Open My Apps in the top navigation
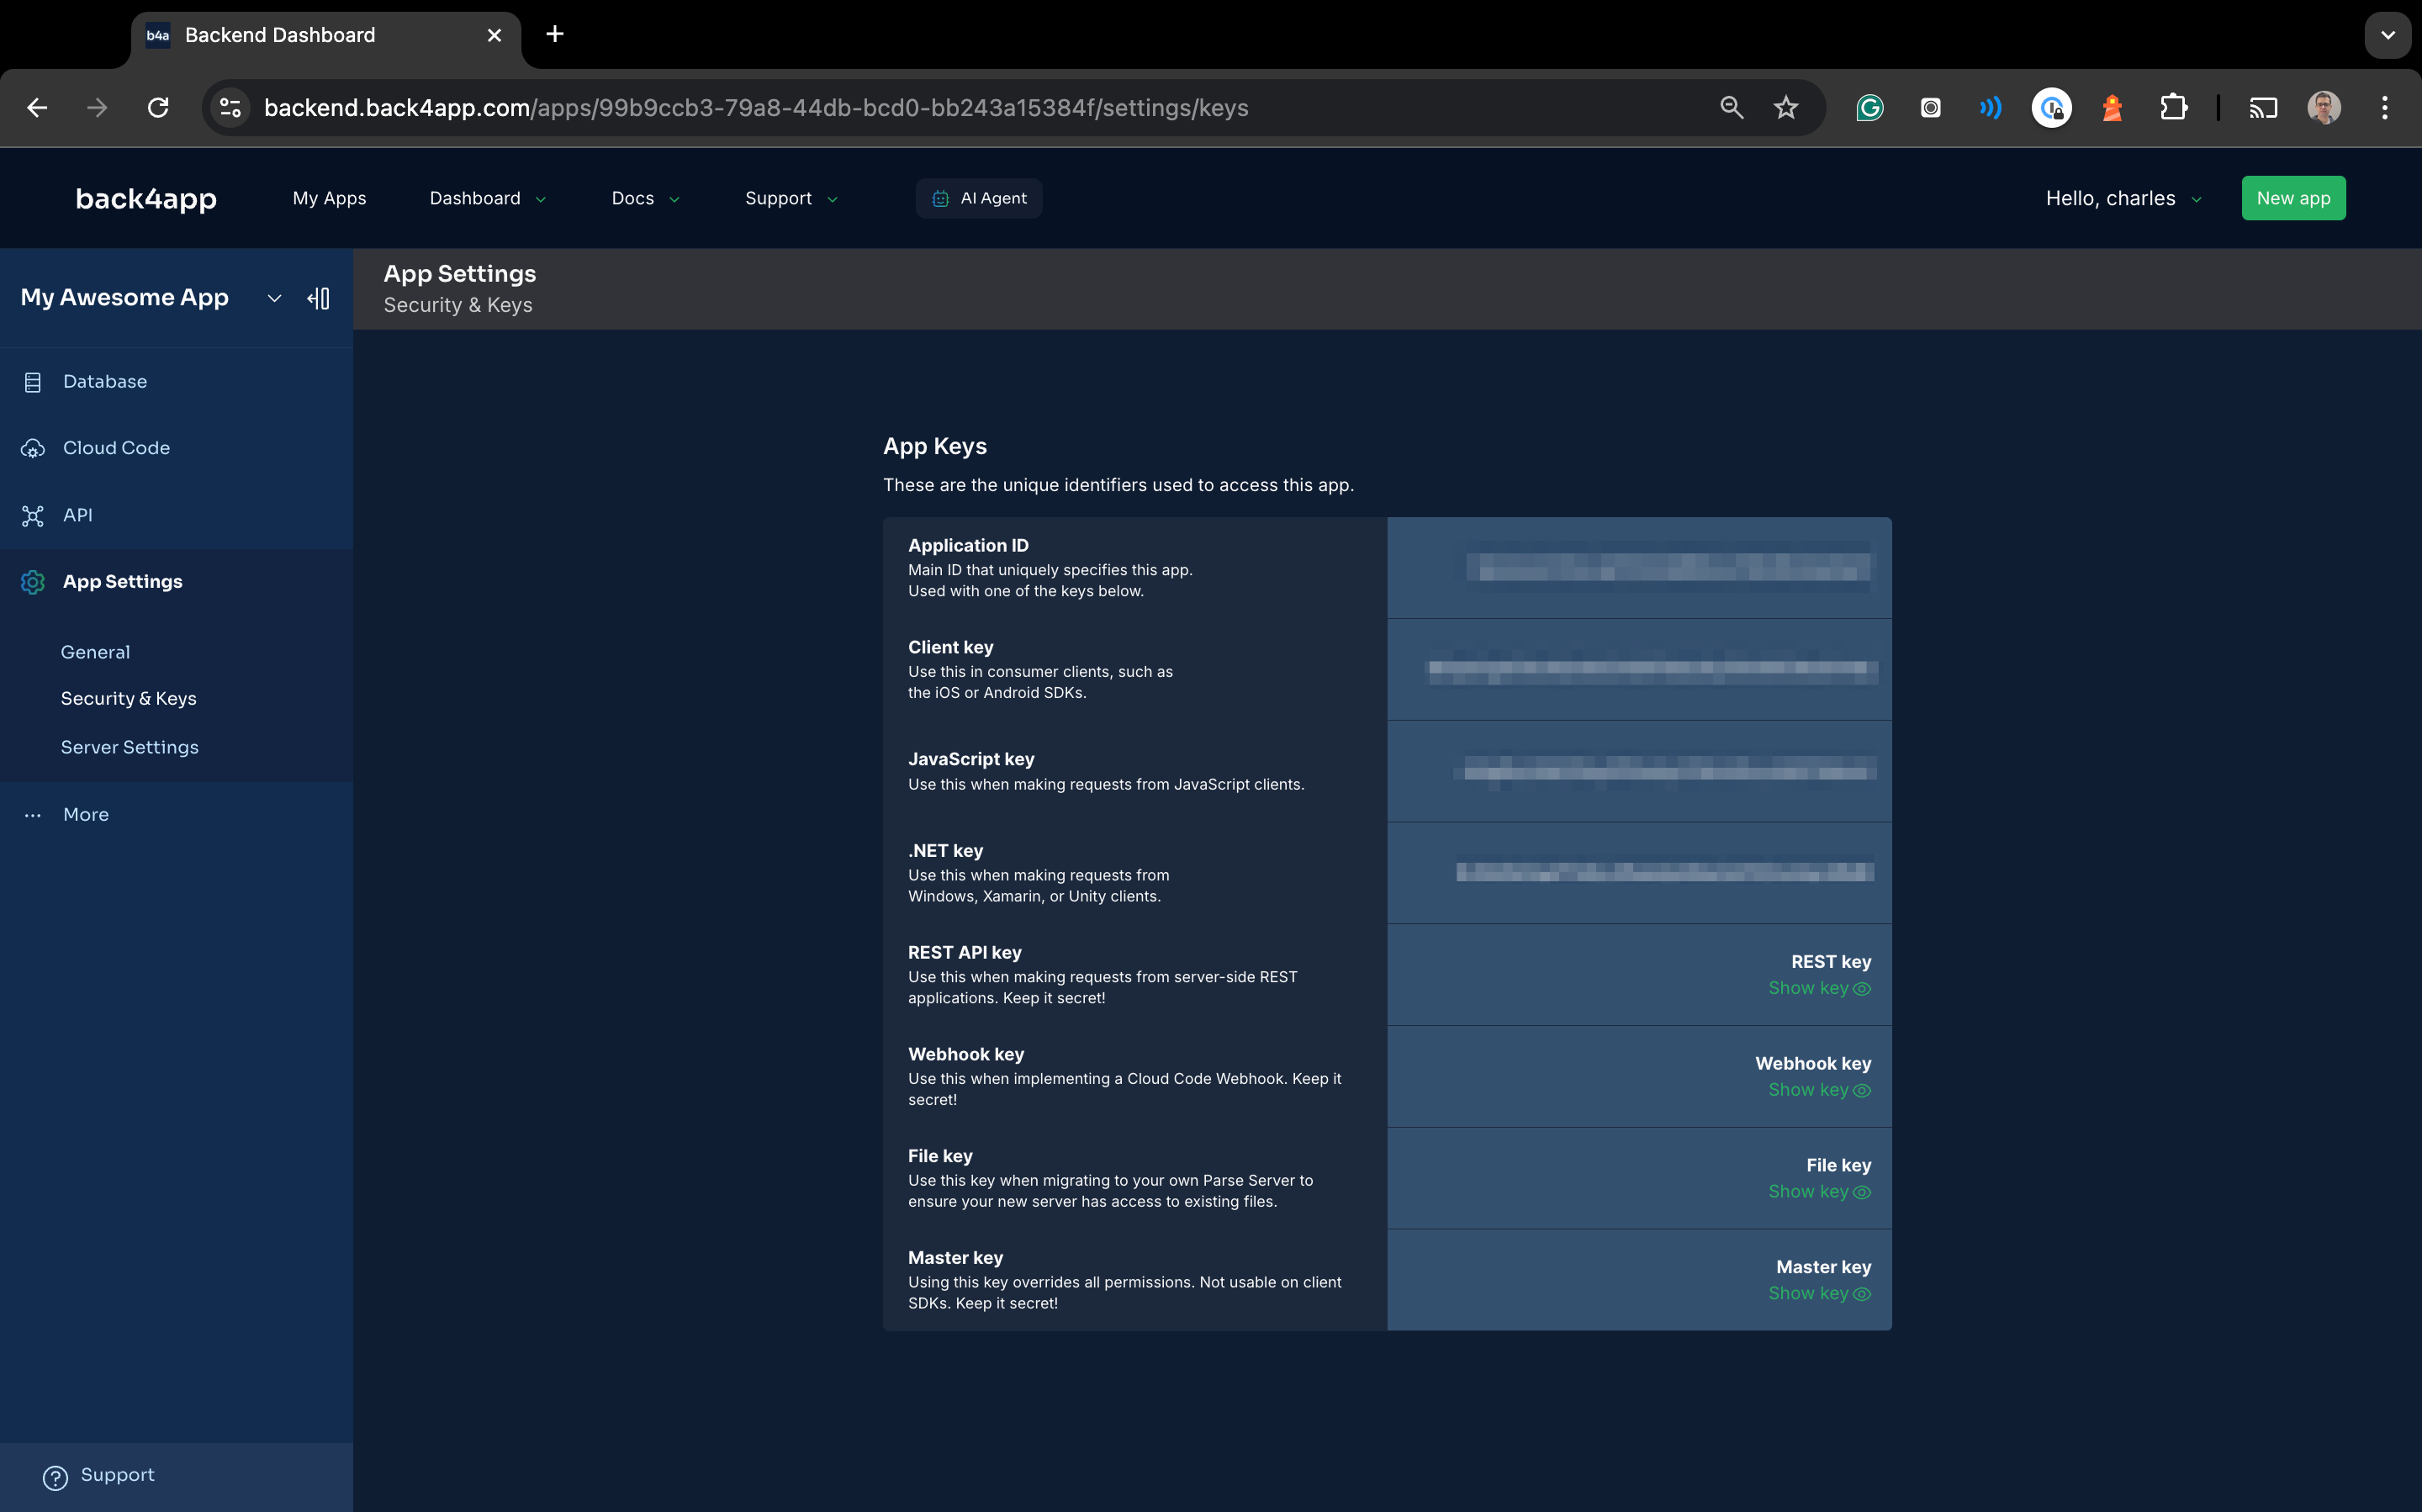Viewport: 2422px width, 1512px height. click(x=329, y=198)
